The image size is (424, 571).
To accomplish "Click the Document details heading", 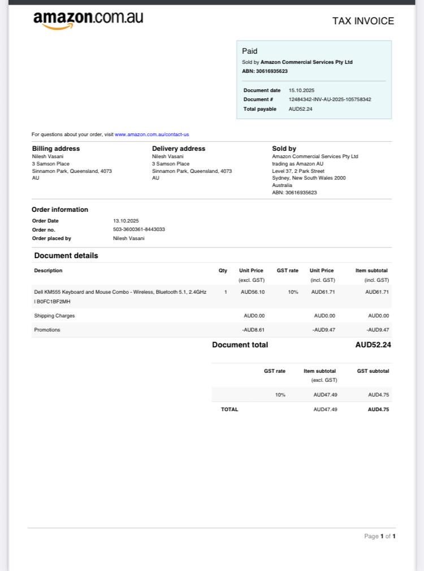I will [66, 256].
